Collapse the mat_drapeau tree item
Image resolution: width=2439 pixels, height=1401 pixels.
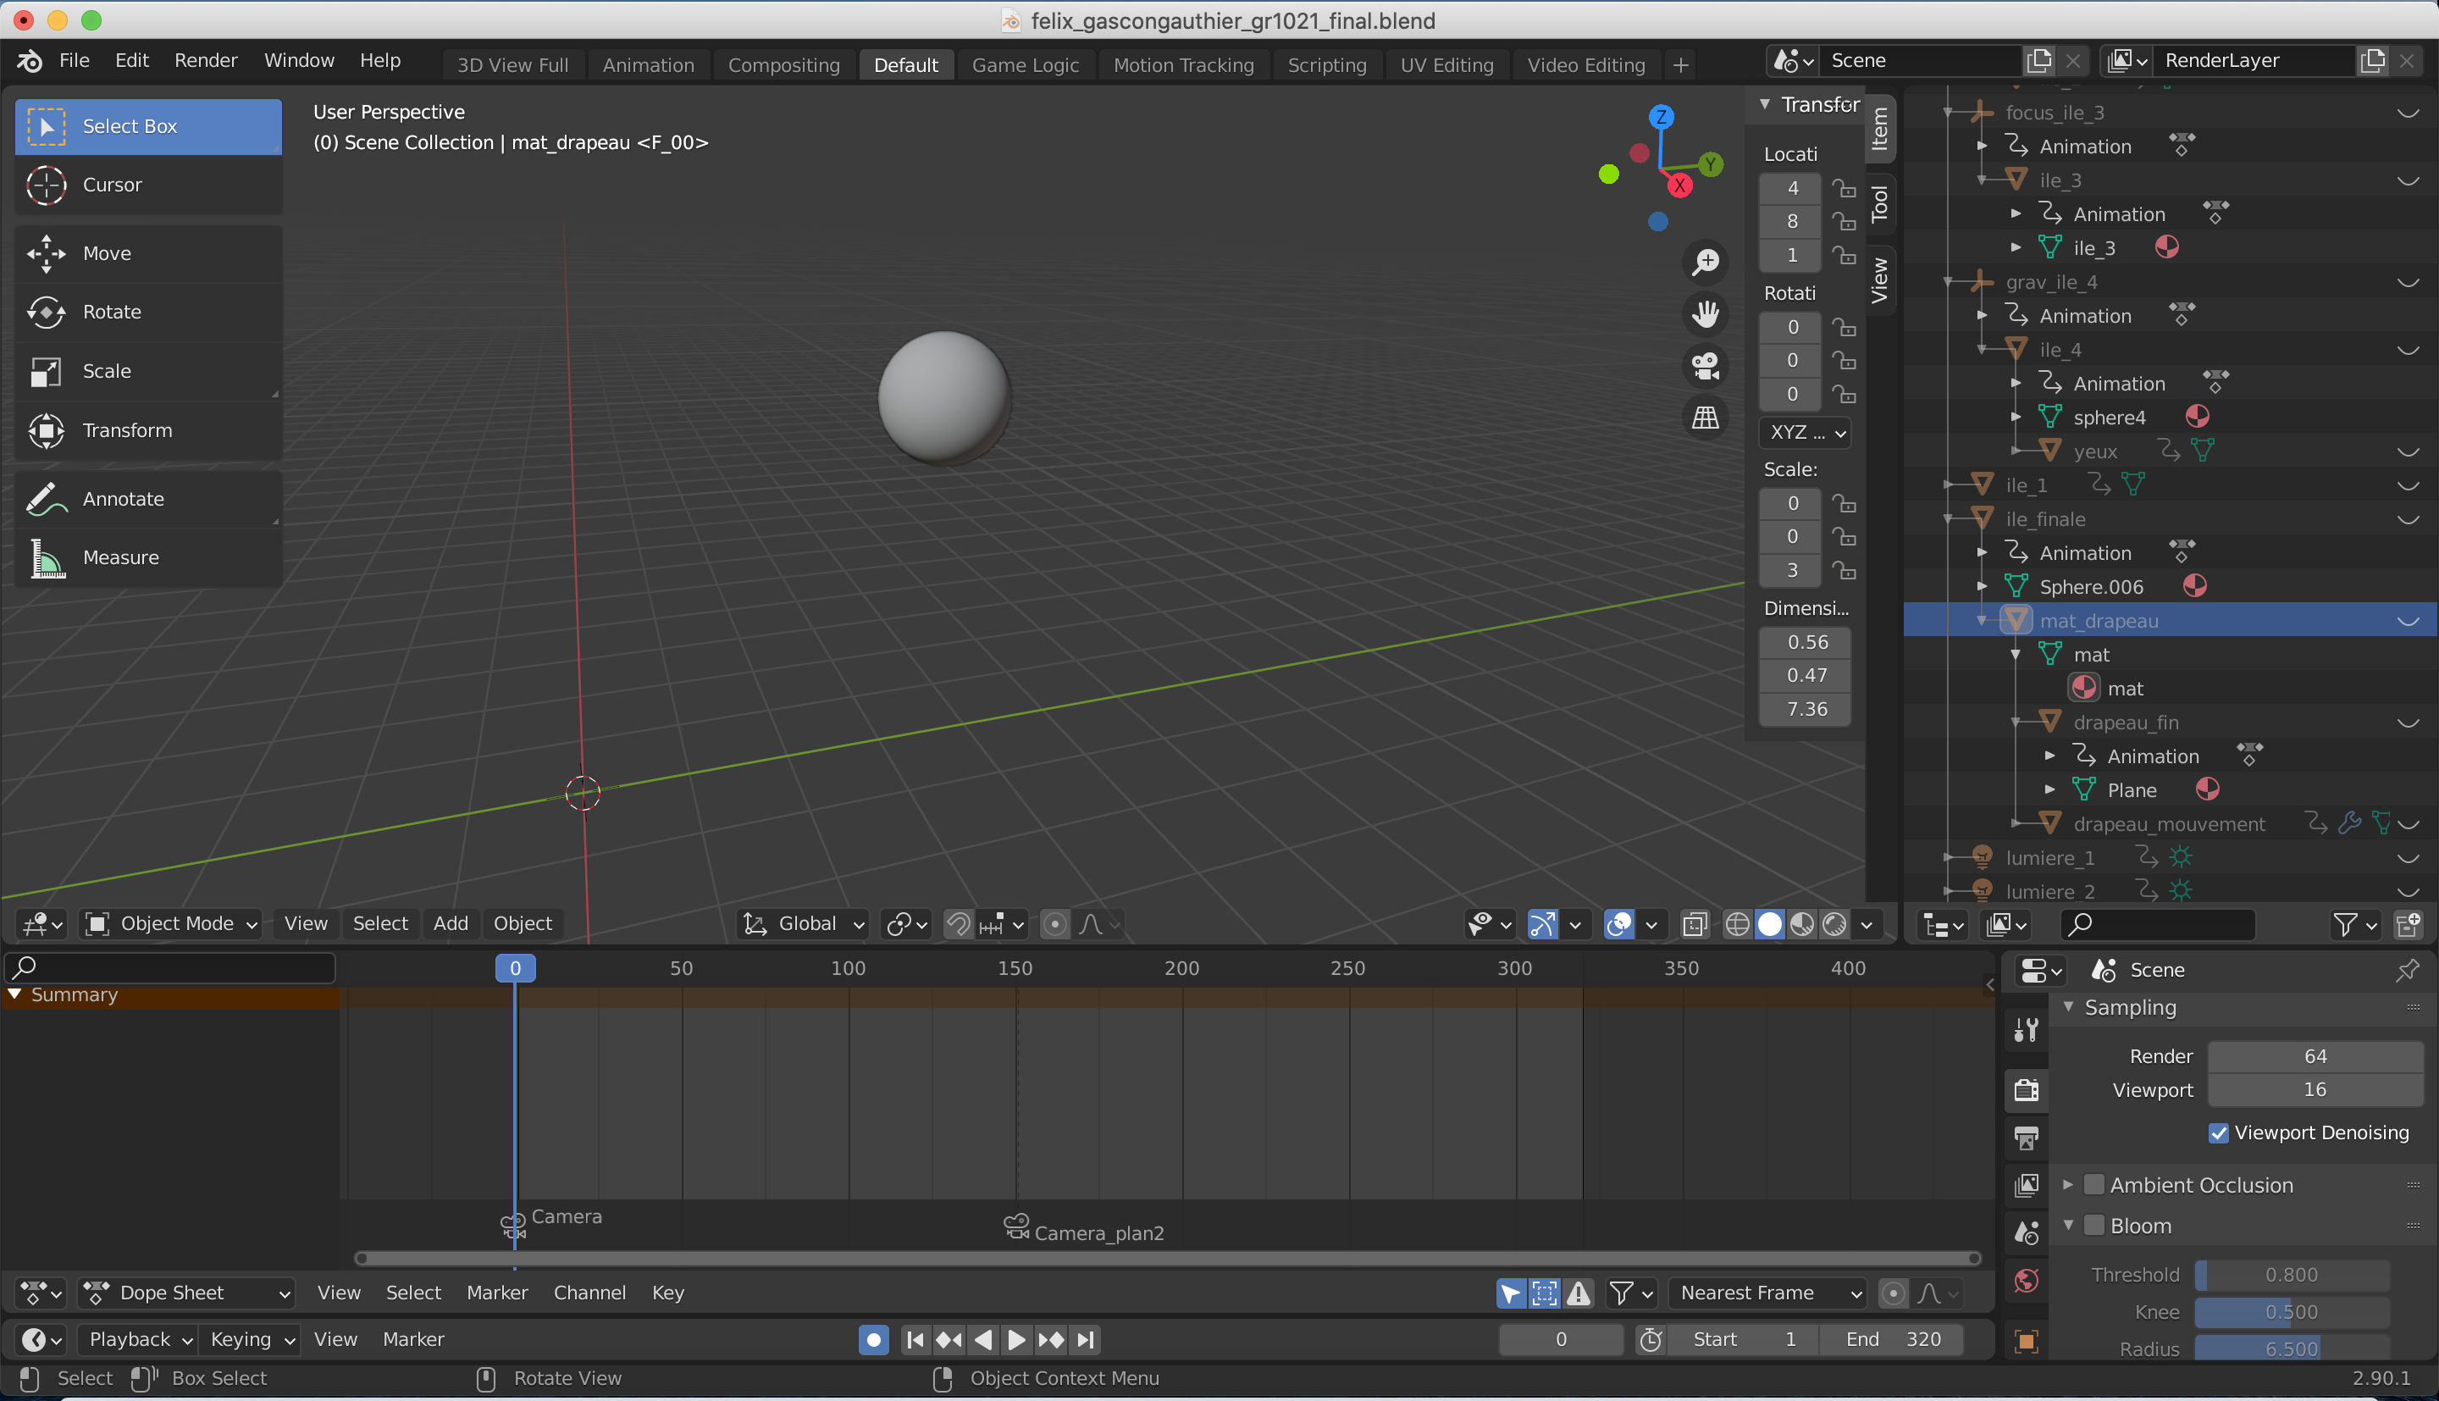click(x=1983, y=621)
